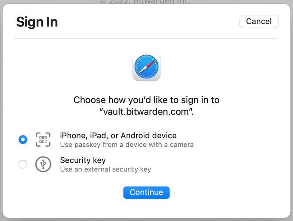293x221 pixels.
Task: Click the "vault.bitwarden.com" domain text
Action: point(146,112)
